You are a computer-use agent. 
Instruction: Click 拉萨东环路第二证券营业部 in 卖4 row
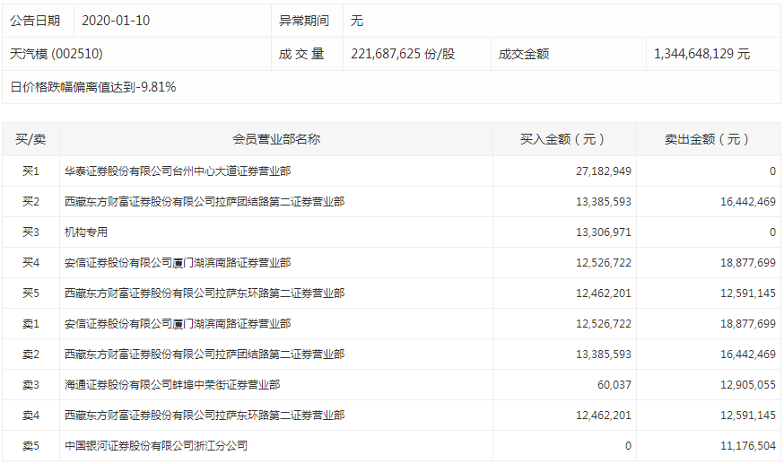pyautogui.click(x=205, y=415)
